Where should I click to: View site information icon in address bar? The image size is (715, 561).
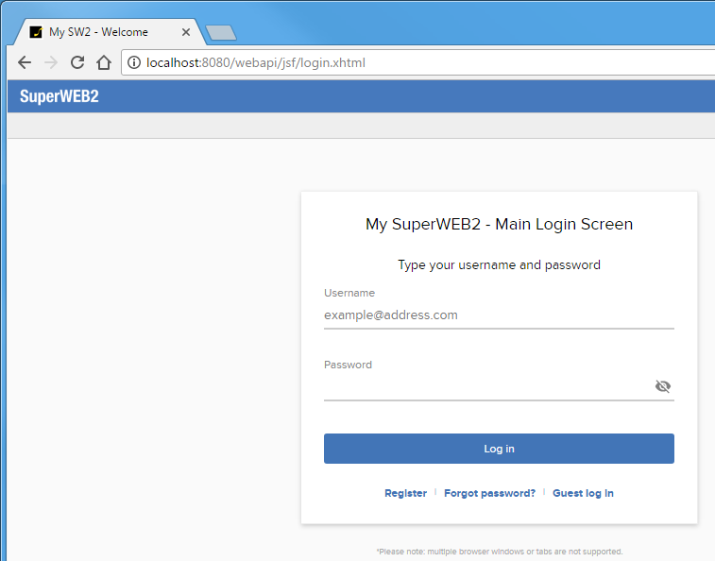pyautogui.click(x=134, y=63)
